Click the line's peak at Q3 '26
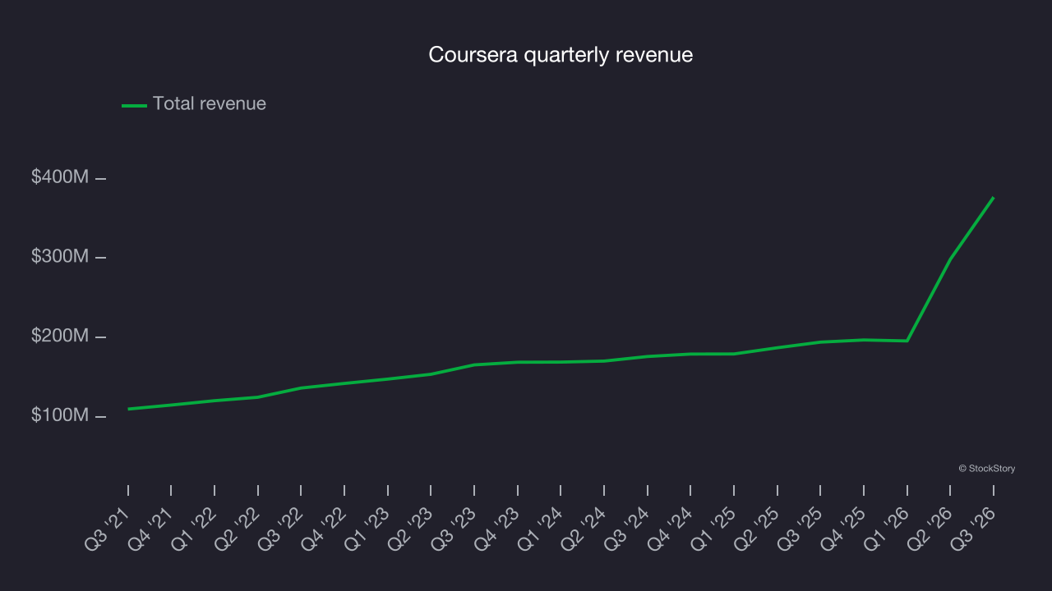 [x=993, y=198]
